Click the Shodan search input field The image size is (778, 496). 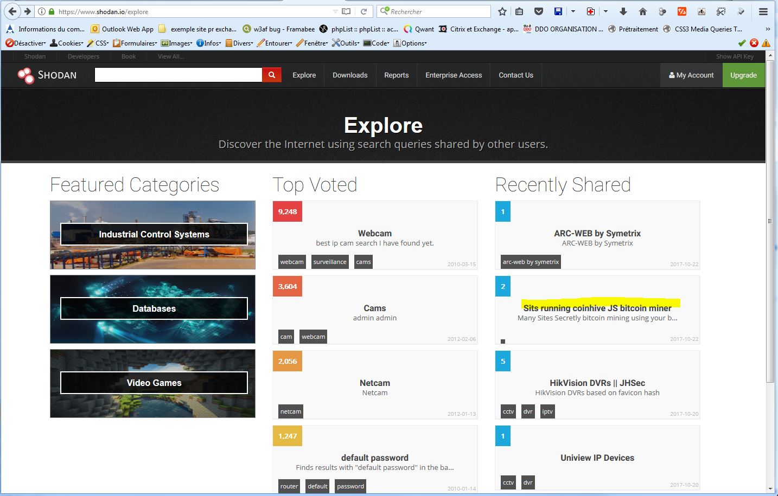pos(178,75)
